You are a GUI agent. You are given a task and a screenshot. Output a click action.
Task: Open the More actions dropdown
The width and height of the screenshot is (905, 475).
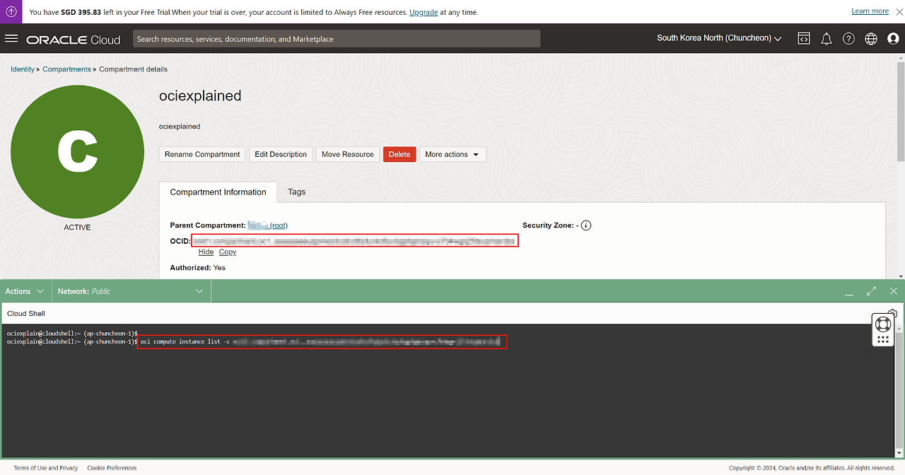[452, 154]
